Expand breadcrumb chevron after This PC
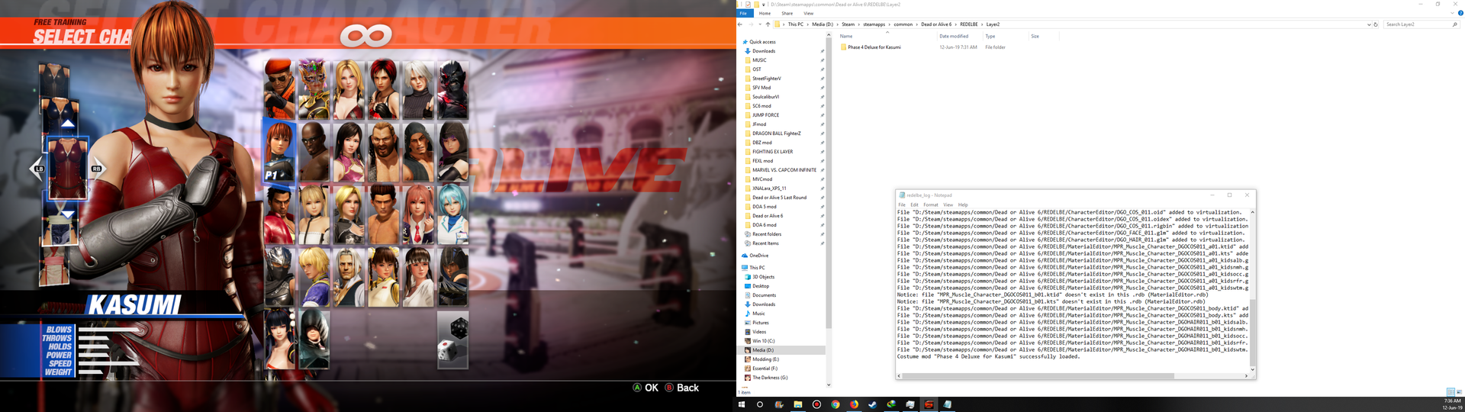This screenshot has height=412, width=1465. point(807,24)
